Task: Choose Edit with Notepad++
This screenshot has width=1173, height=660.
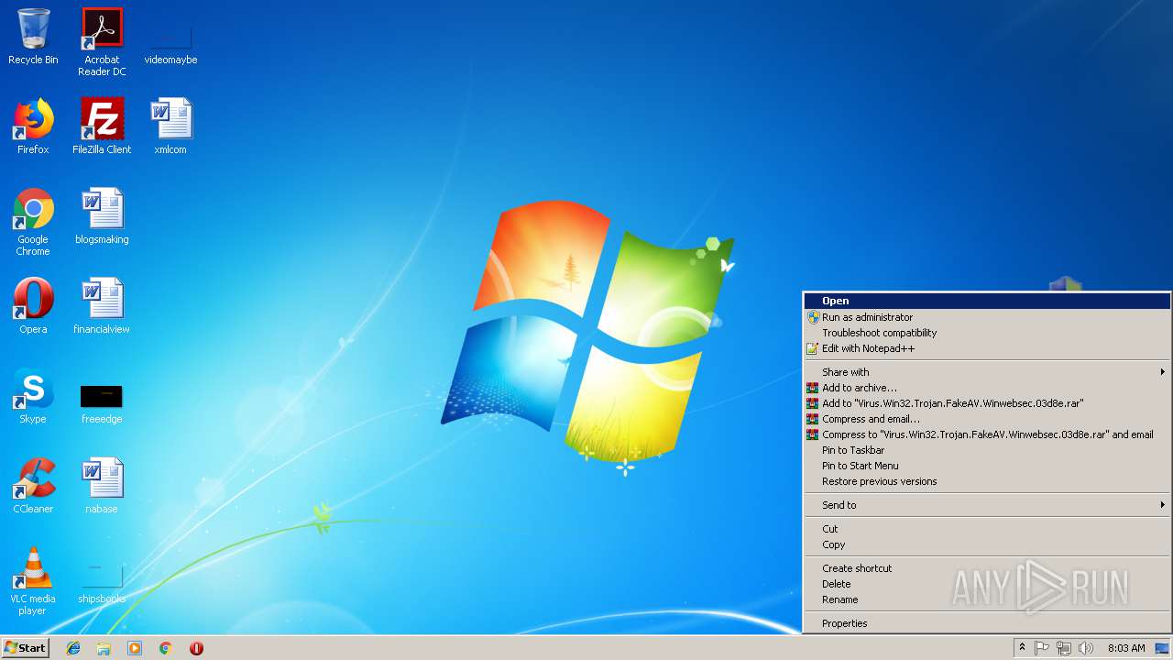Action: pyautogui.click(x=987, y=348)
